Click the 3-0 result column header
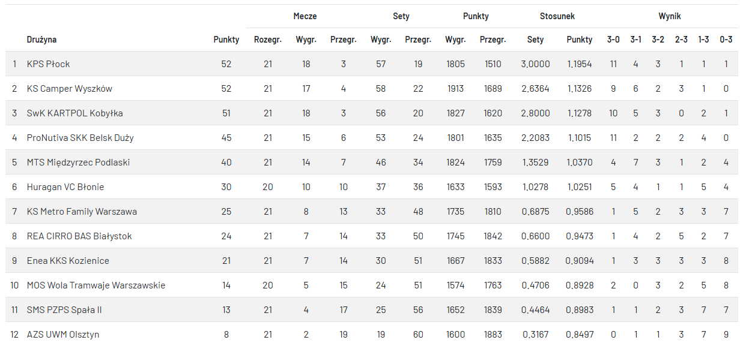Viewport: 746px width, 352px height. tap(613, 40)
